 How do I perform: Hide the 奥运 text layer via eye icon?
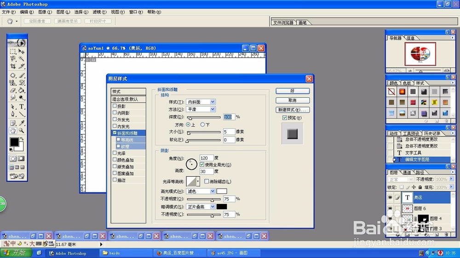(x=390, y=198)
